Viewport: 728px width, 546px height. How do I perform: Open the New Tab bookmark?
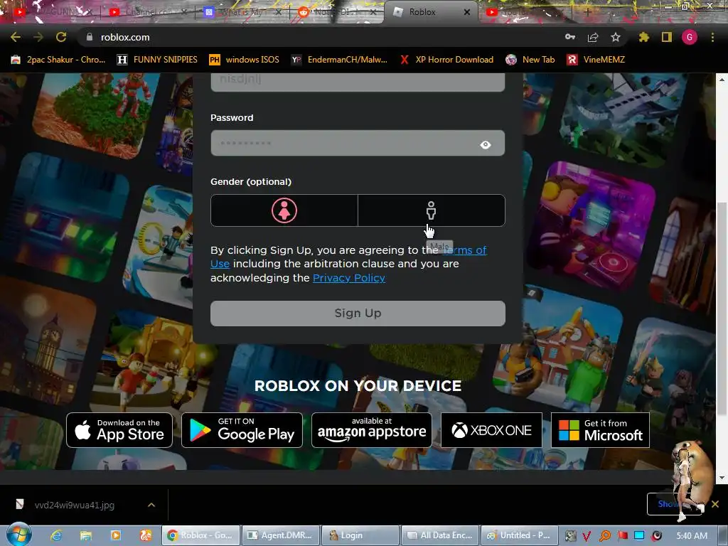[x=530, y=60]
